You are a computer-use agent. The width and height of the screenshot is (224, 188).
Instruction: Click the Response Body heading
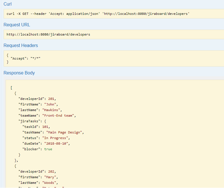coord(19,73)
